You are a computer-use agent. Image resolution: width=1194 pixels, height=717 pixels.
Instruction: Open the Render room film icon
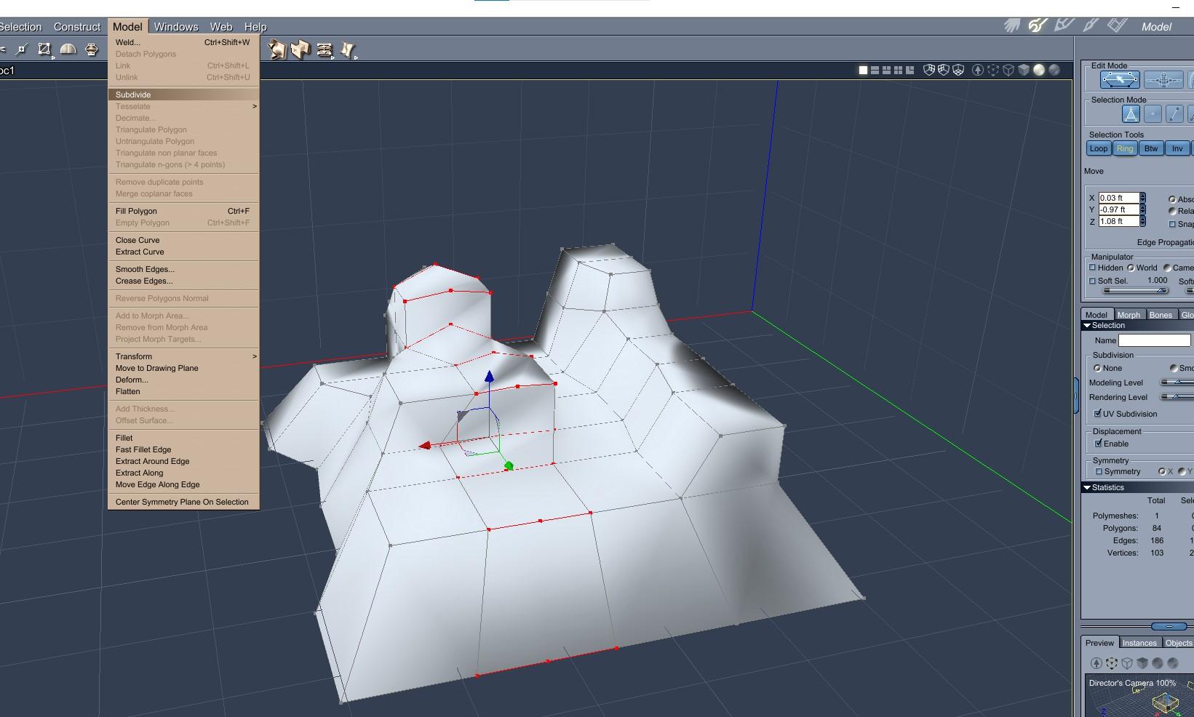[x=1117, y=26]
